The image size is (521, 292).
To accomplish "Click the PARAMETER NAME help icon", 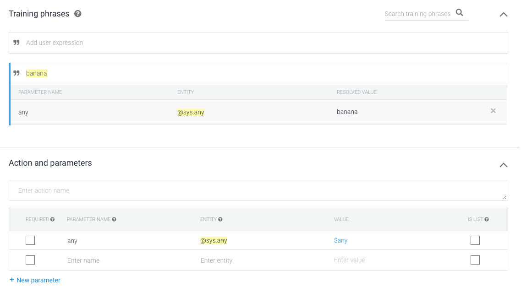I will (x=114, y=219).
